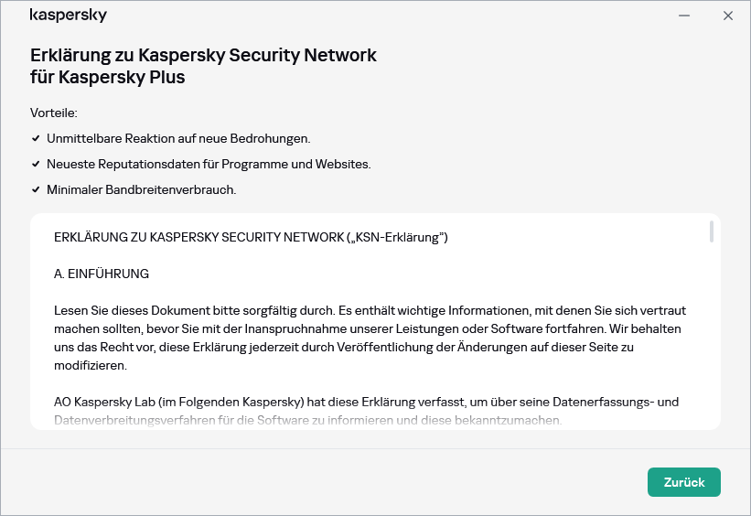Screen dimensions: 751x516
Task: Select text 'Neueste Reputationsdaten für Programme und Websites'
Action: [209, 165]
